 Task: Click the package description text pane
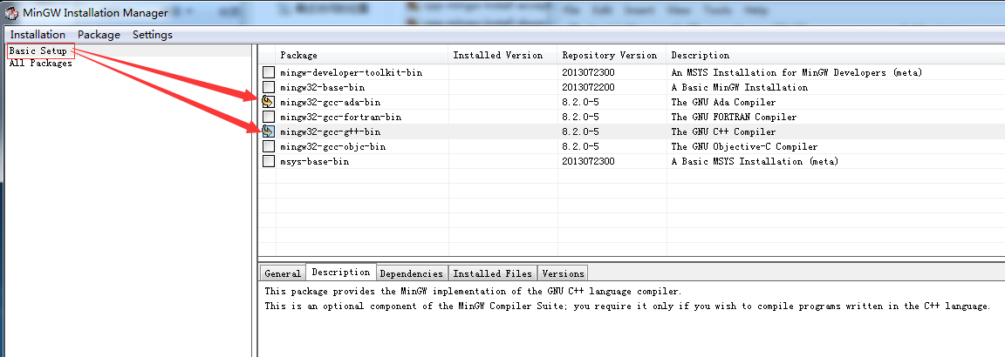tap(632, 319)
